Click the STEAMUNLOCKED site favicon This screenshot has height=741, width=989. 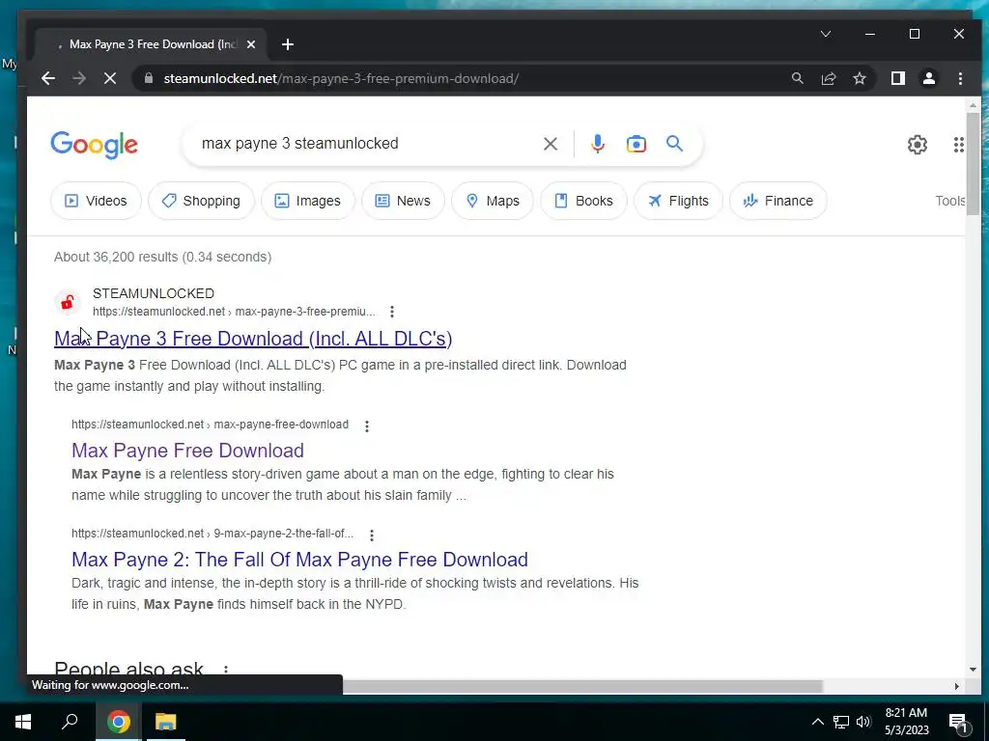point(68,302)
